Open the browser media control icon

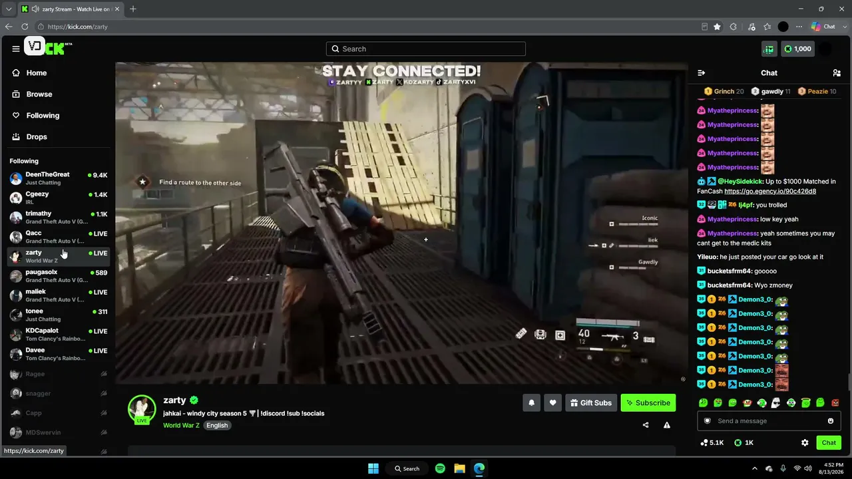point(751,27)
